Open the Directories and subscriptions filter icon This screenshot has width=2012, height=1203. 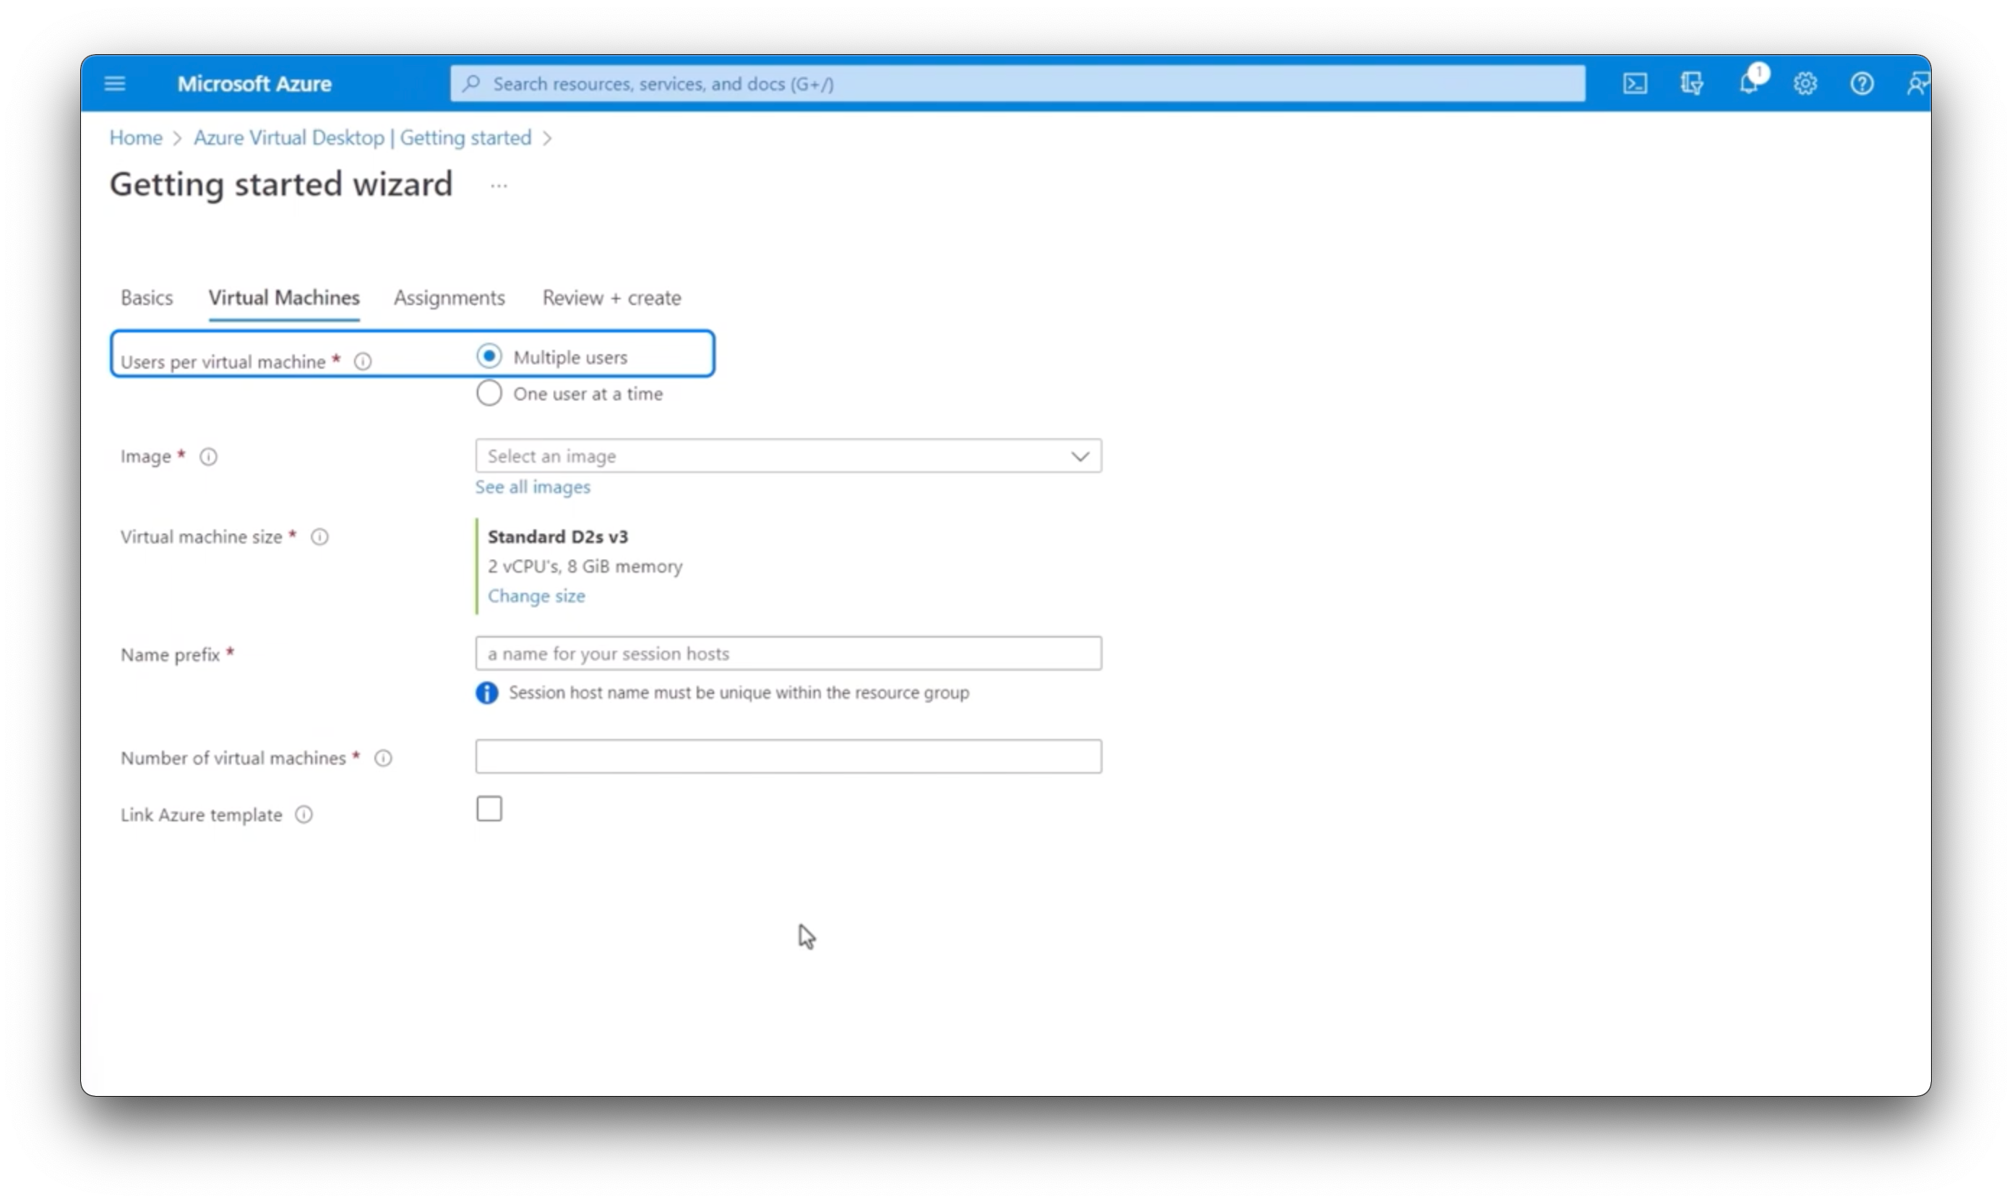(1691, 83)
